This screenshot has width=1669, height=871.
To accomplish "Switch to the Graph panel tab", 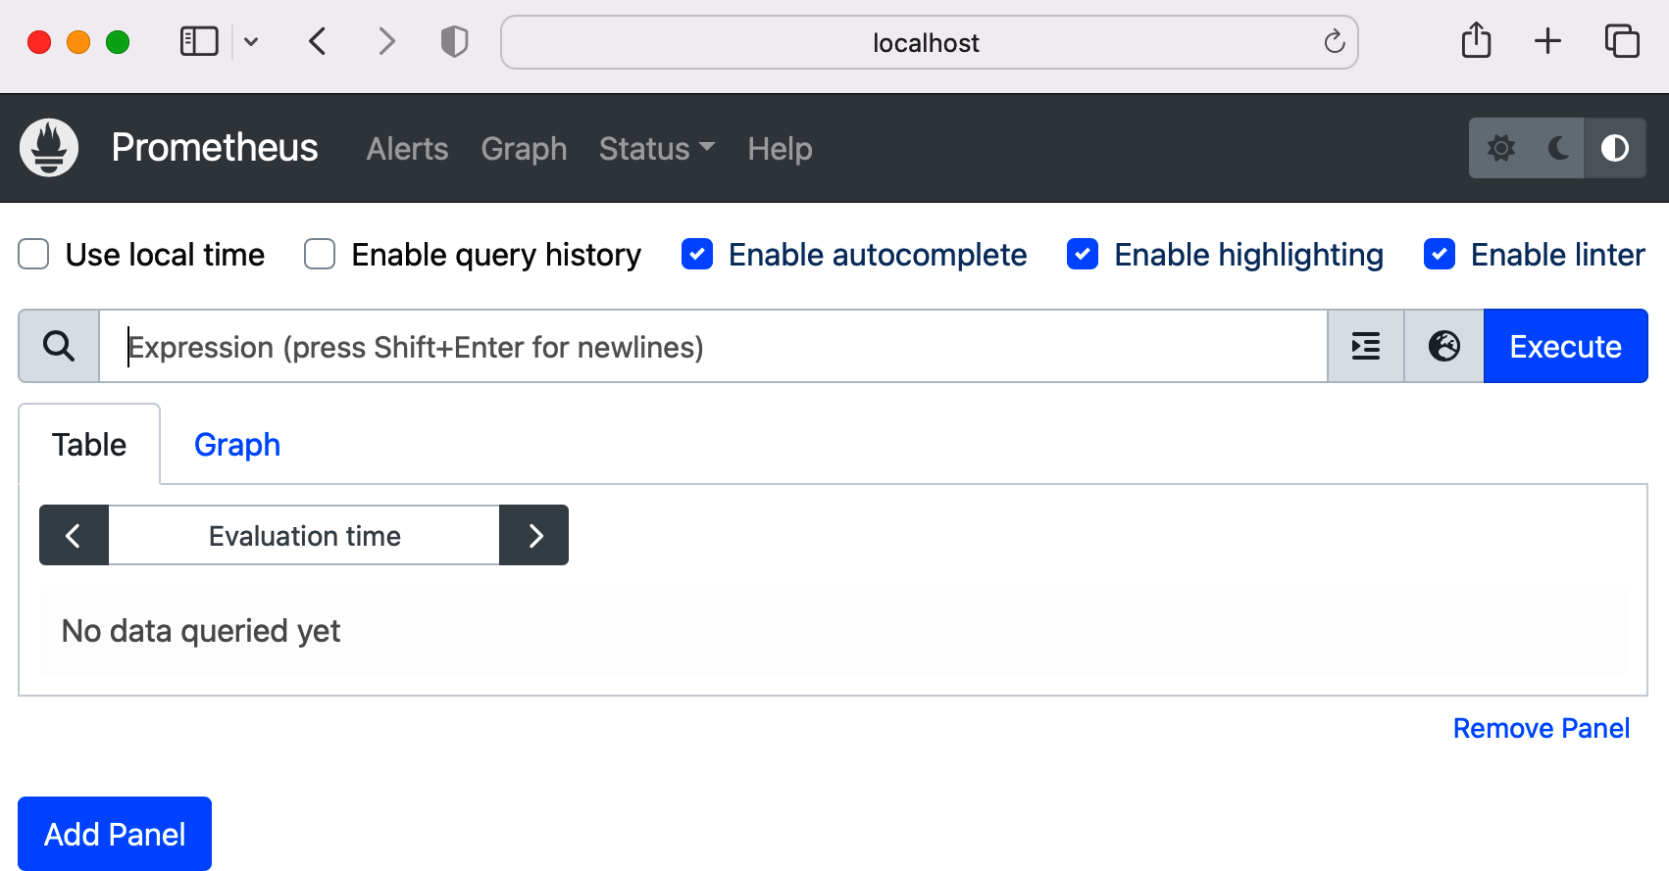I will pyautogui.click(x=237, y=445).
